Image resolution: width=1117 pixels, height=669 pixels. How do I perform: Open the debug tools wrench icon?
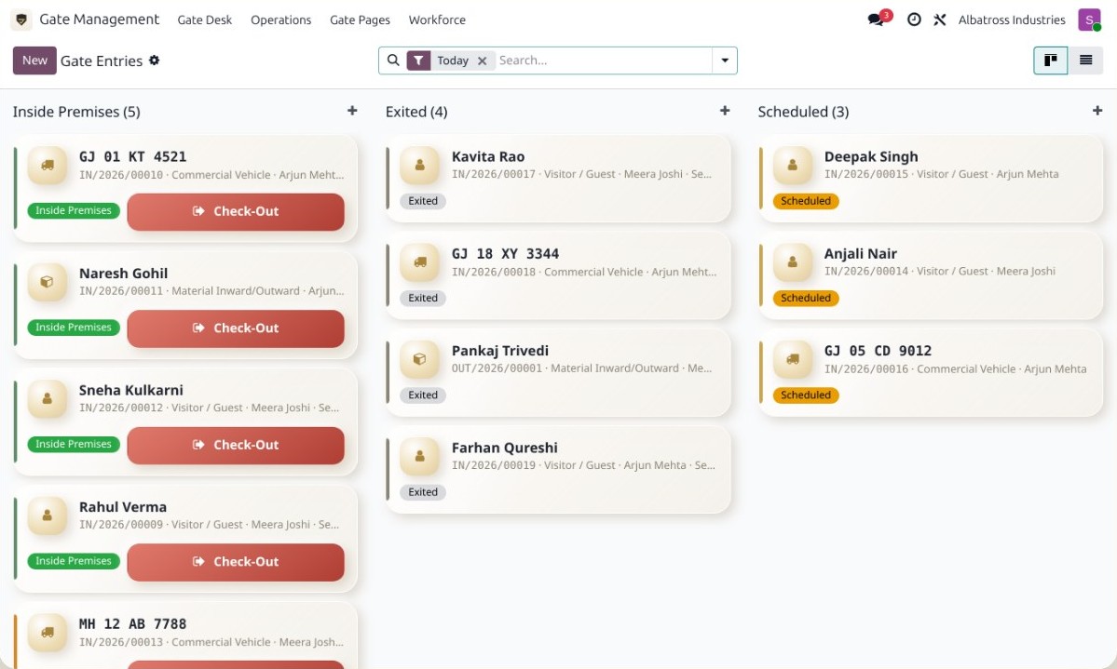coord(940,20)
